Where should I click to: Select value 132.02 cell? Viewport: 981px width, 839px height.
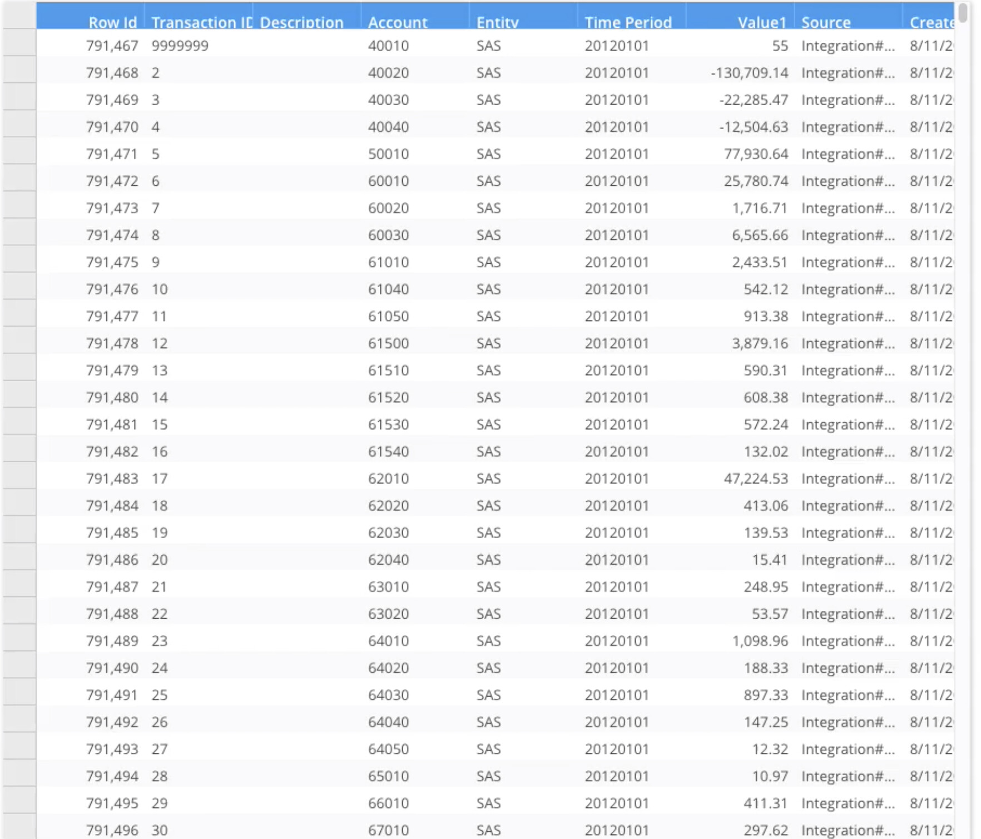click(740, 452)
